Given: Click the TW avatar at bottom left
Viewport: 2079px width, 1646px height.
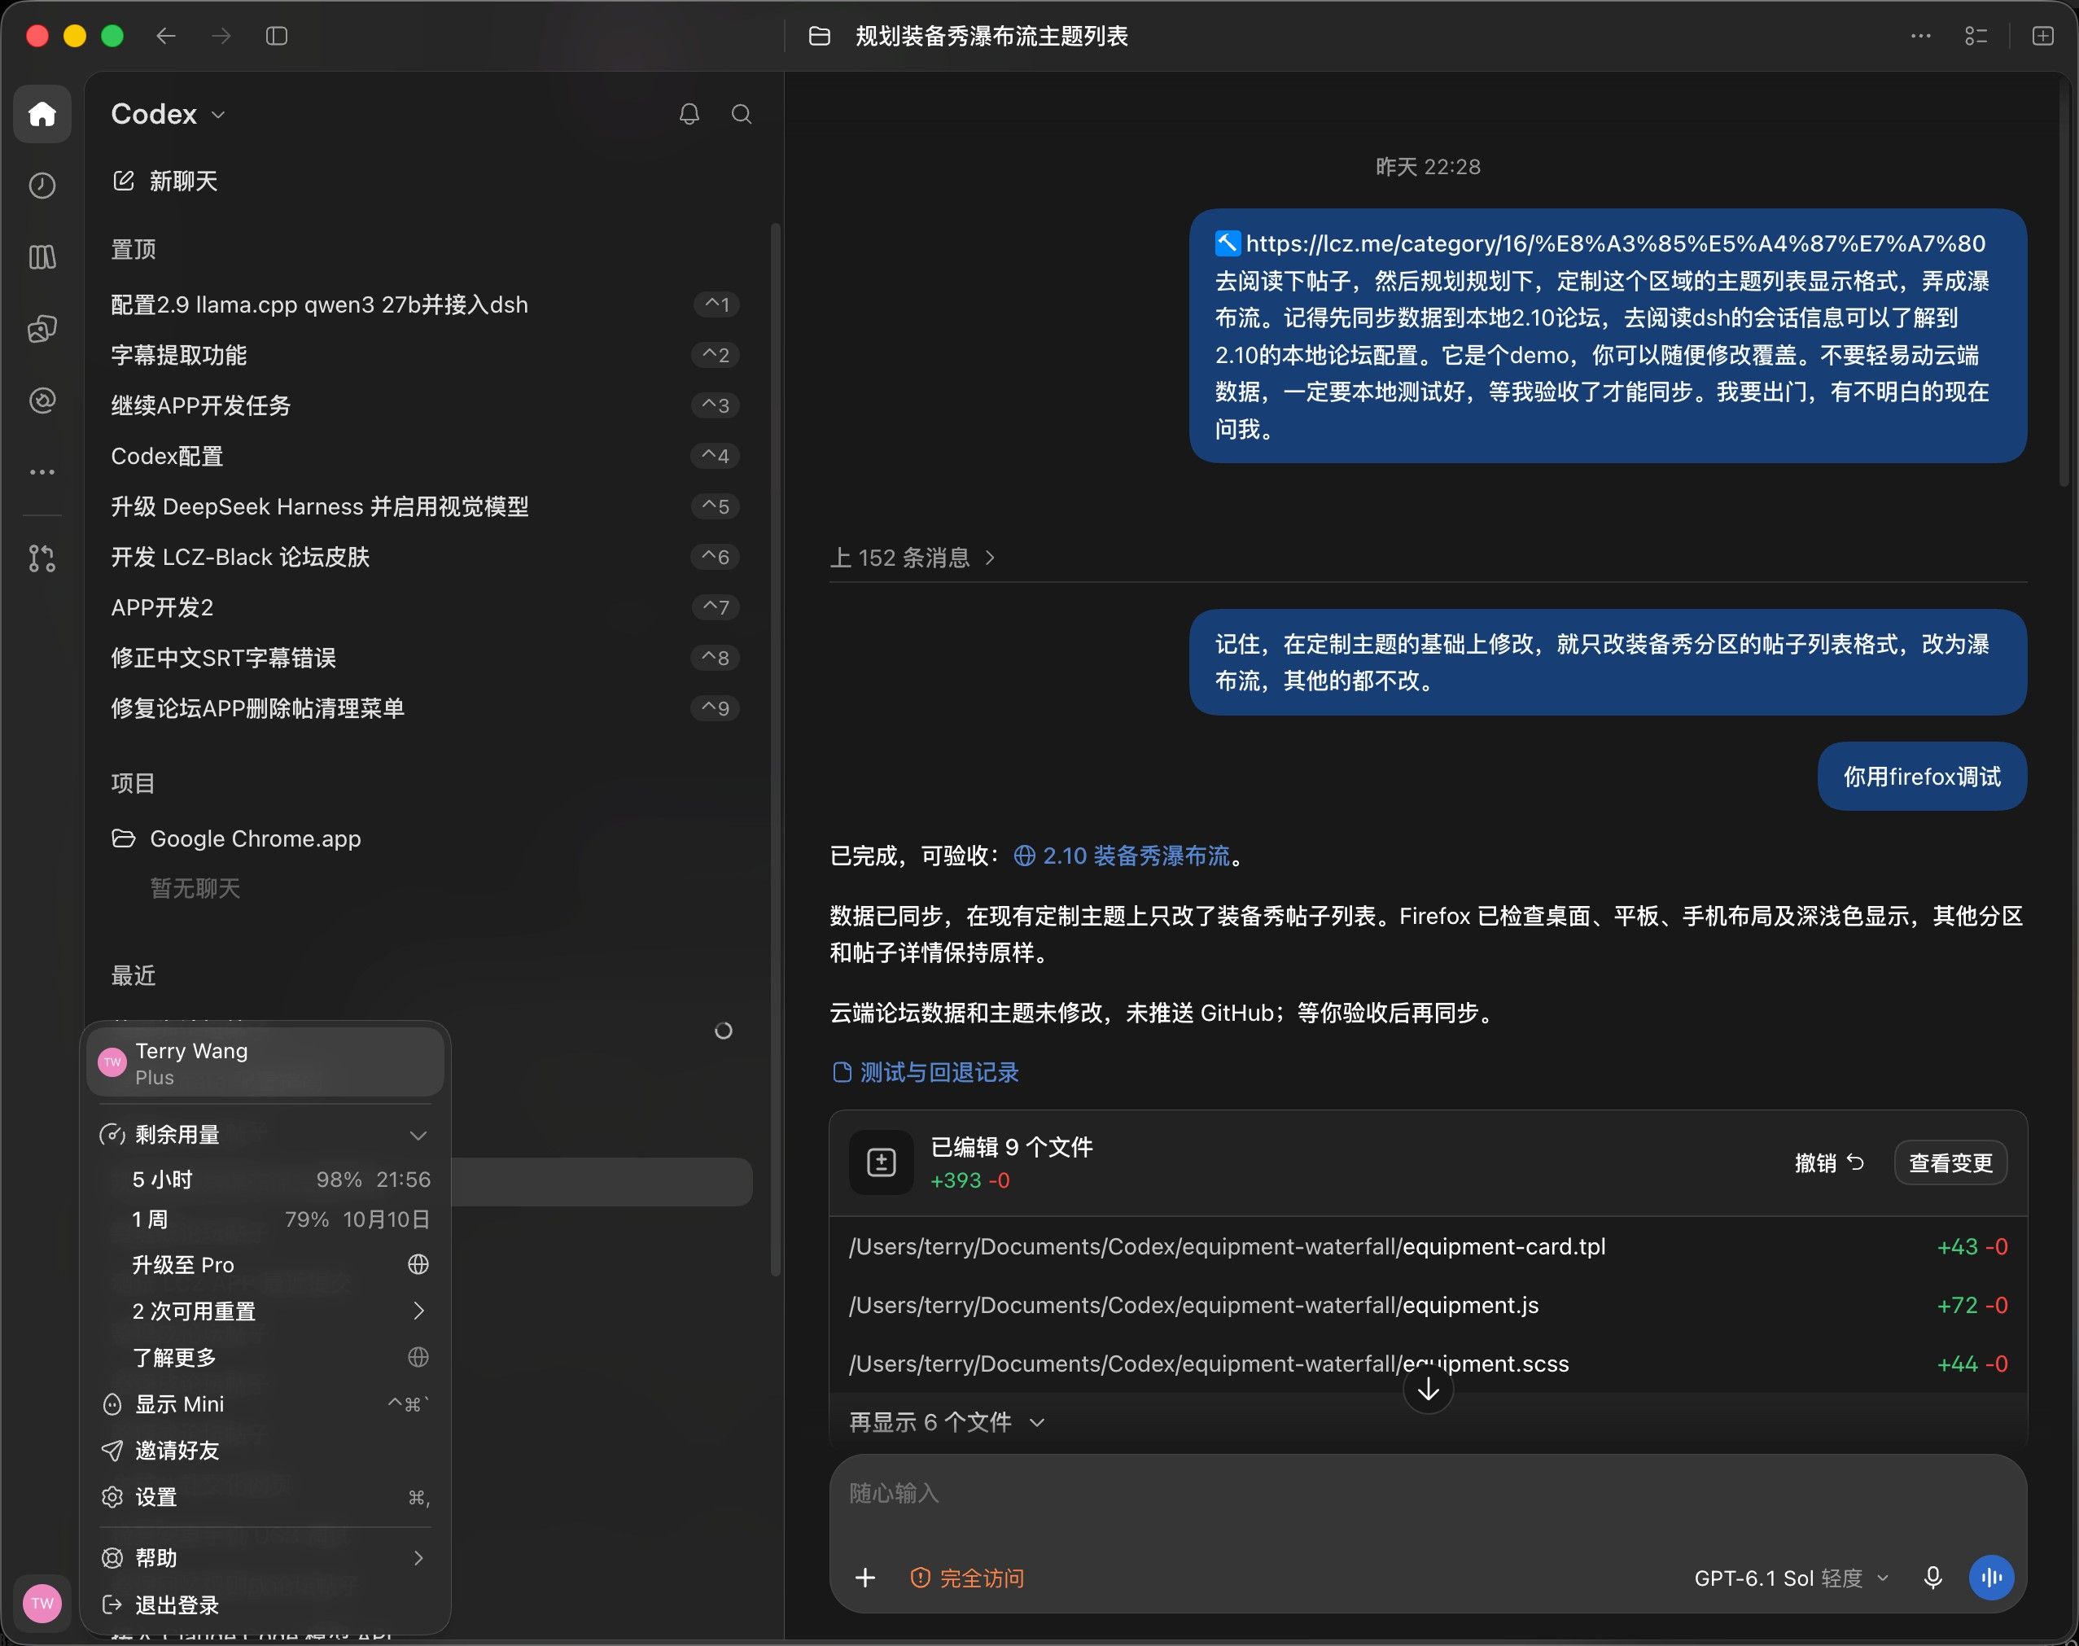Looking at the screenshot, I should point(42,1604).
